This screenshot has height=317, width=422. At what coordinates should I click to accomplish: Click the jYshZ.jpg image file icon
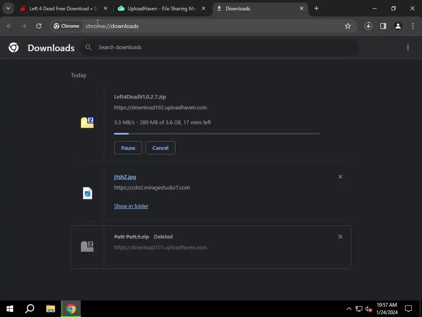(x=87, y=193)
